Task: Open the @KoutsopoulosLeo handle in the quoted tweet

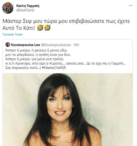Action: [56, 45]
